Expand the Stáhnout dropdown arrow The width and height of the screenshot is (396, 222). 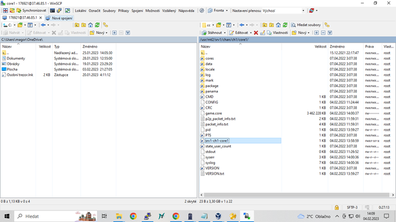tap(225, 33)
